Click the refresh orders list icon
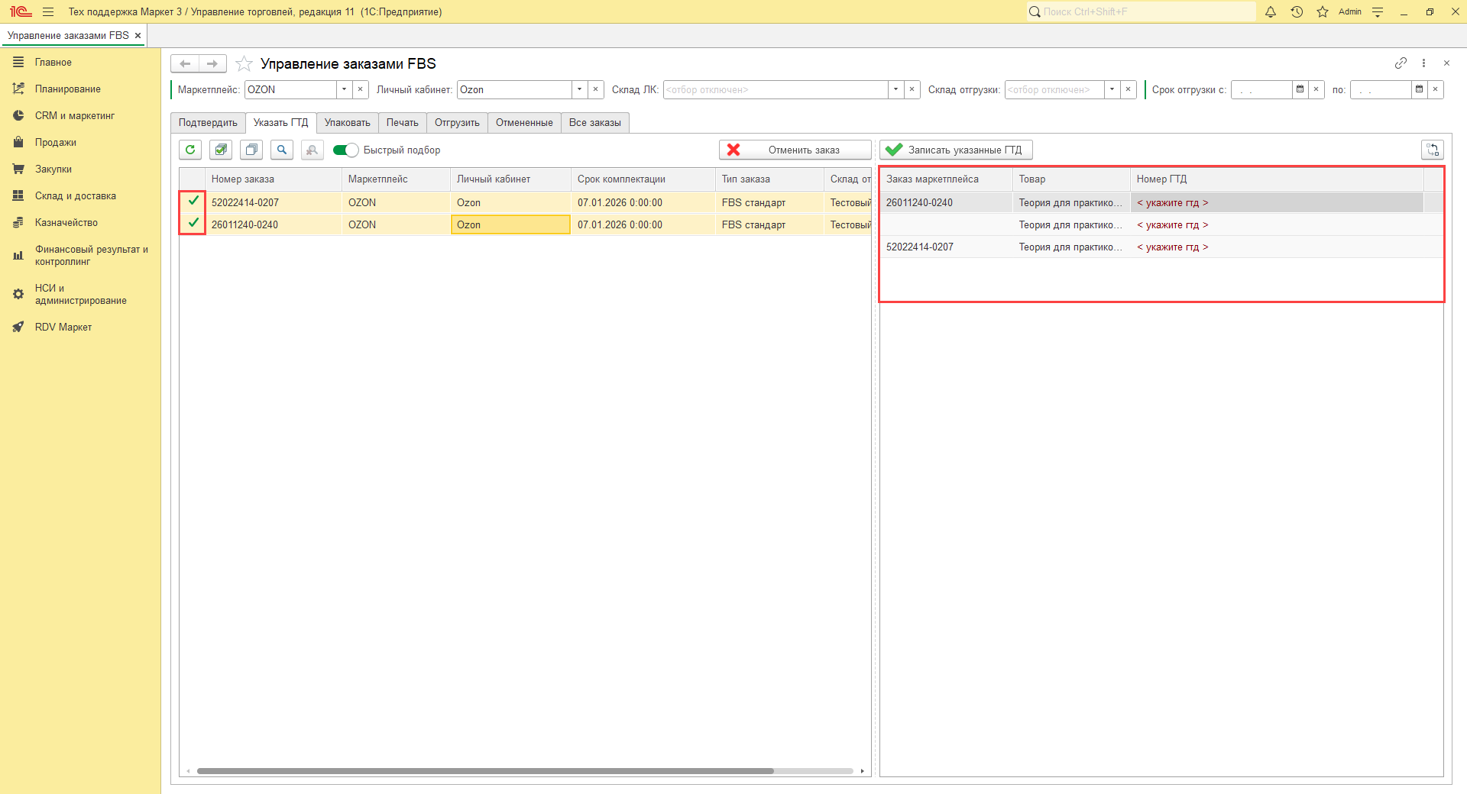 tap(190, 150)
